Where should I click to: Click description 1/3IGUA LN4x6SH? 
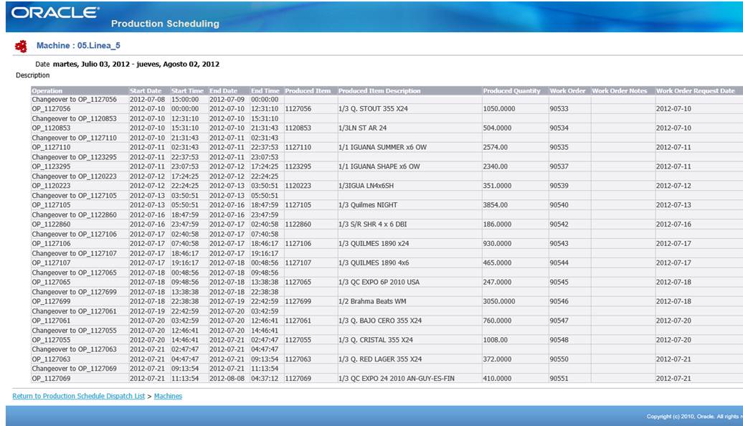[x=366, y=186]
